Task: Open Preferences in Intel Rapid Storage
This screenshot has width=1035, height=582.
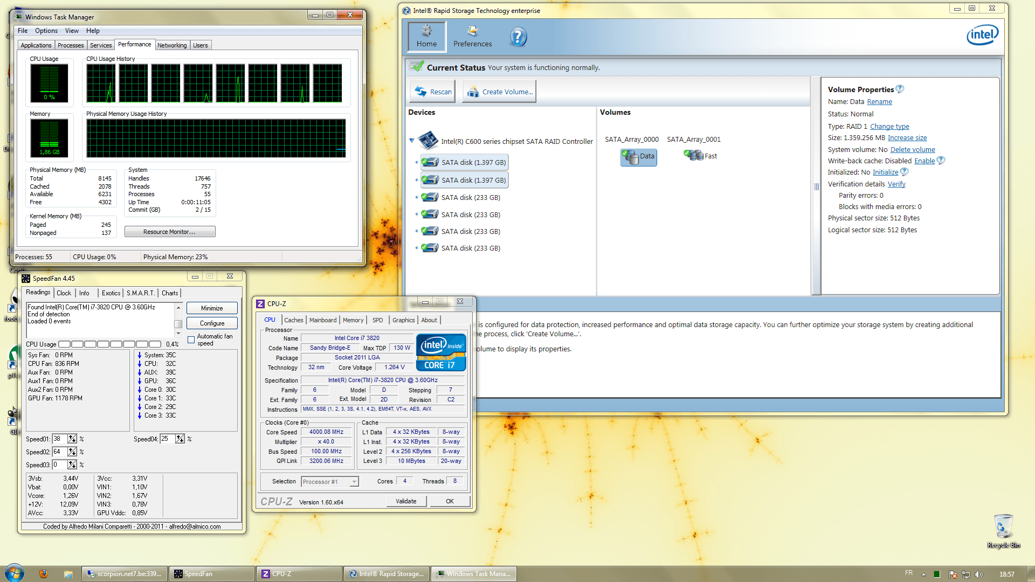Action: tap(472, 36)
